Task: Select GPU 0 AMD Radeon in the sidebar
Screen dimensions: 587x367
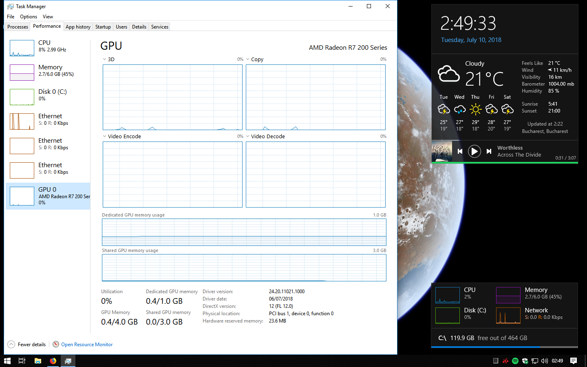Action: (x=48, y=196)
